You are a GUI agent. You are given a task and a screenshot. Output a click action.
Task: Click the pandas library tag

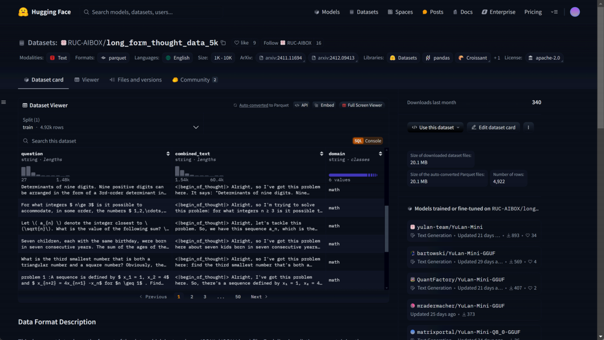click(x=438, y=58)
